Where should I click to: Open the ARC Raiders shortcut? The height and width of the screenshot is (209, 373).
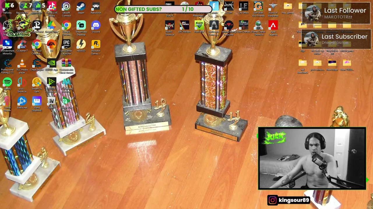[184, 27]
